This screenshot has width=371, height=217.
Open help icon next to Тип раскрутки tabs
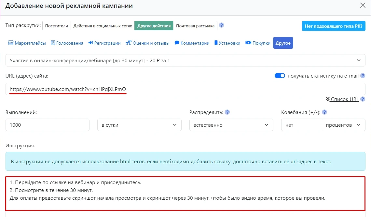tap(221, 25)
